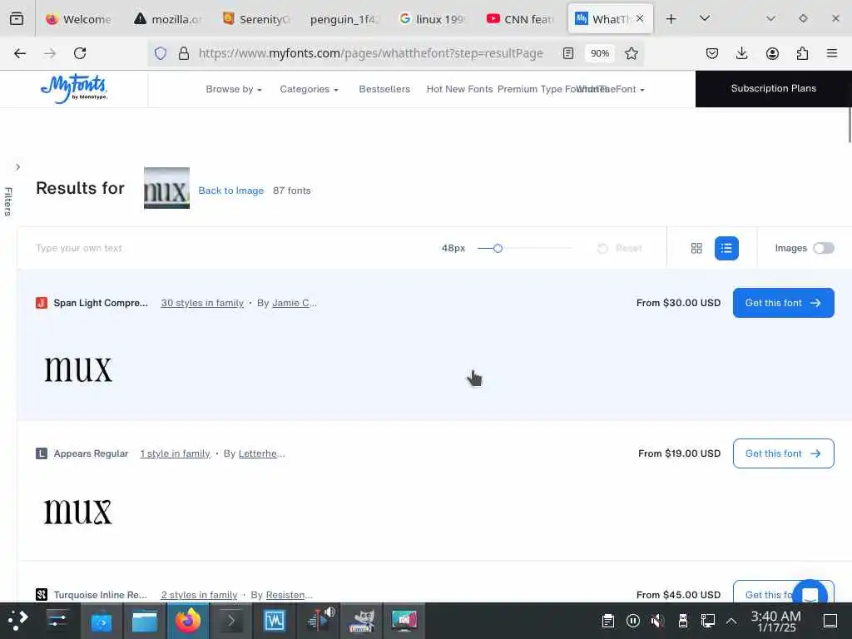Open the Pocket save icon
Viewport: 852px width, 639px height.
(712, 53)
